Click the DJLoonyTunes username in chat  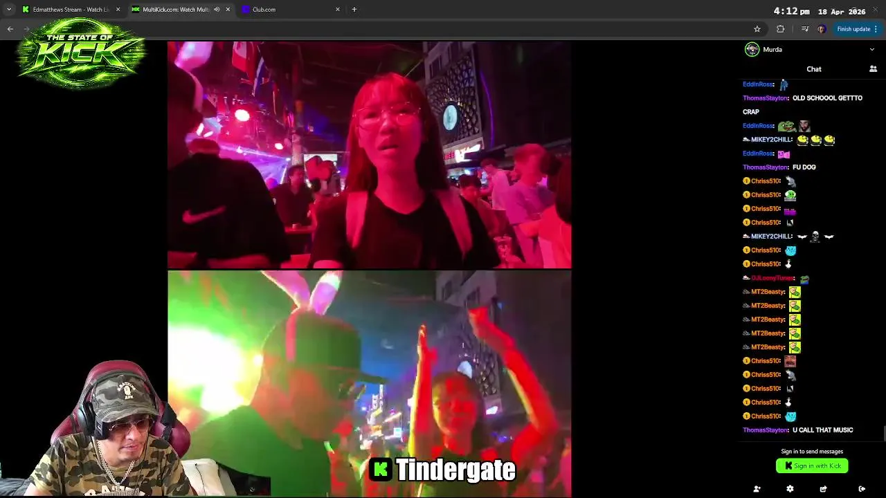[x=773, y=278]
